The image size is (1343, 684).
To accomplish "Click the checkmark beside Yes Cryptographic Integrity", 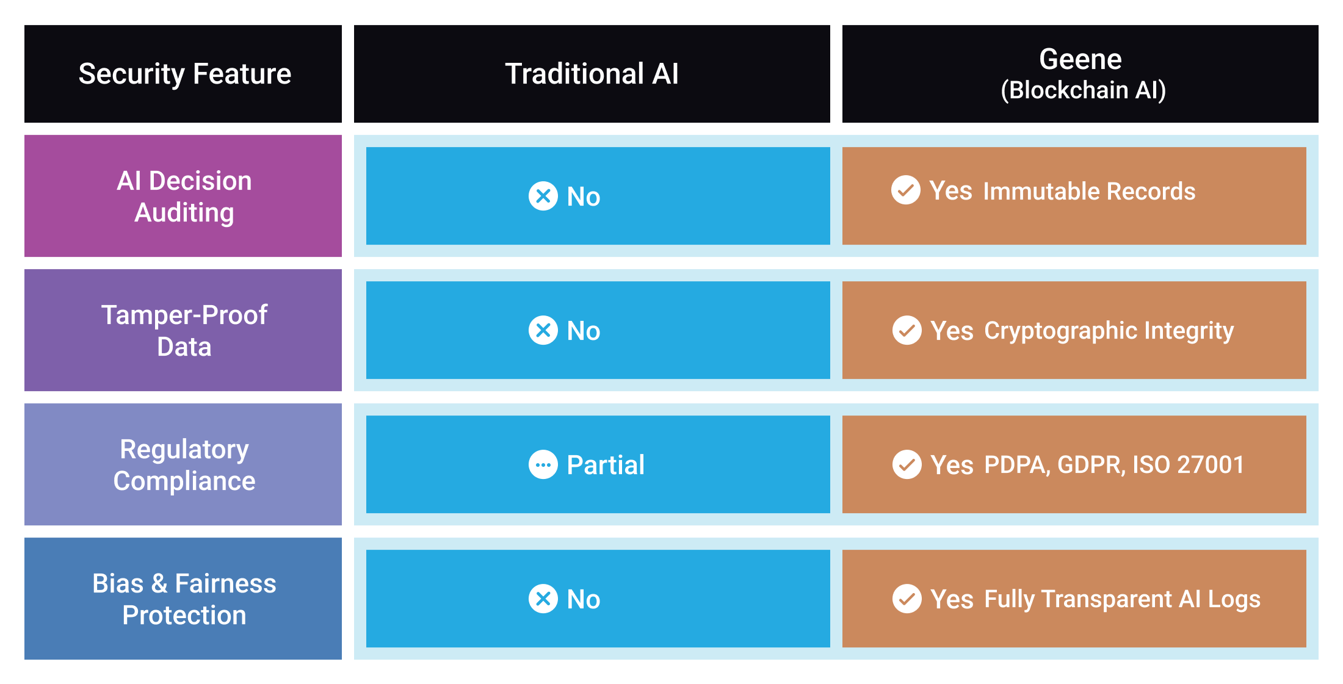I will 907,330.
